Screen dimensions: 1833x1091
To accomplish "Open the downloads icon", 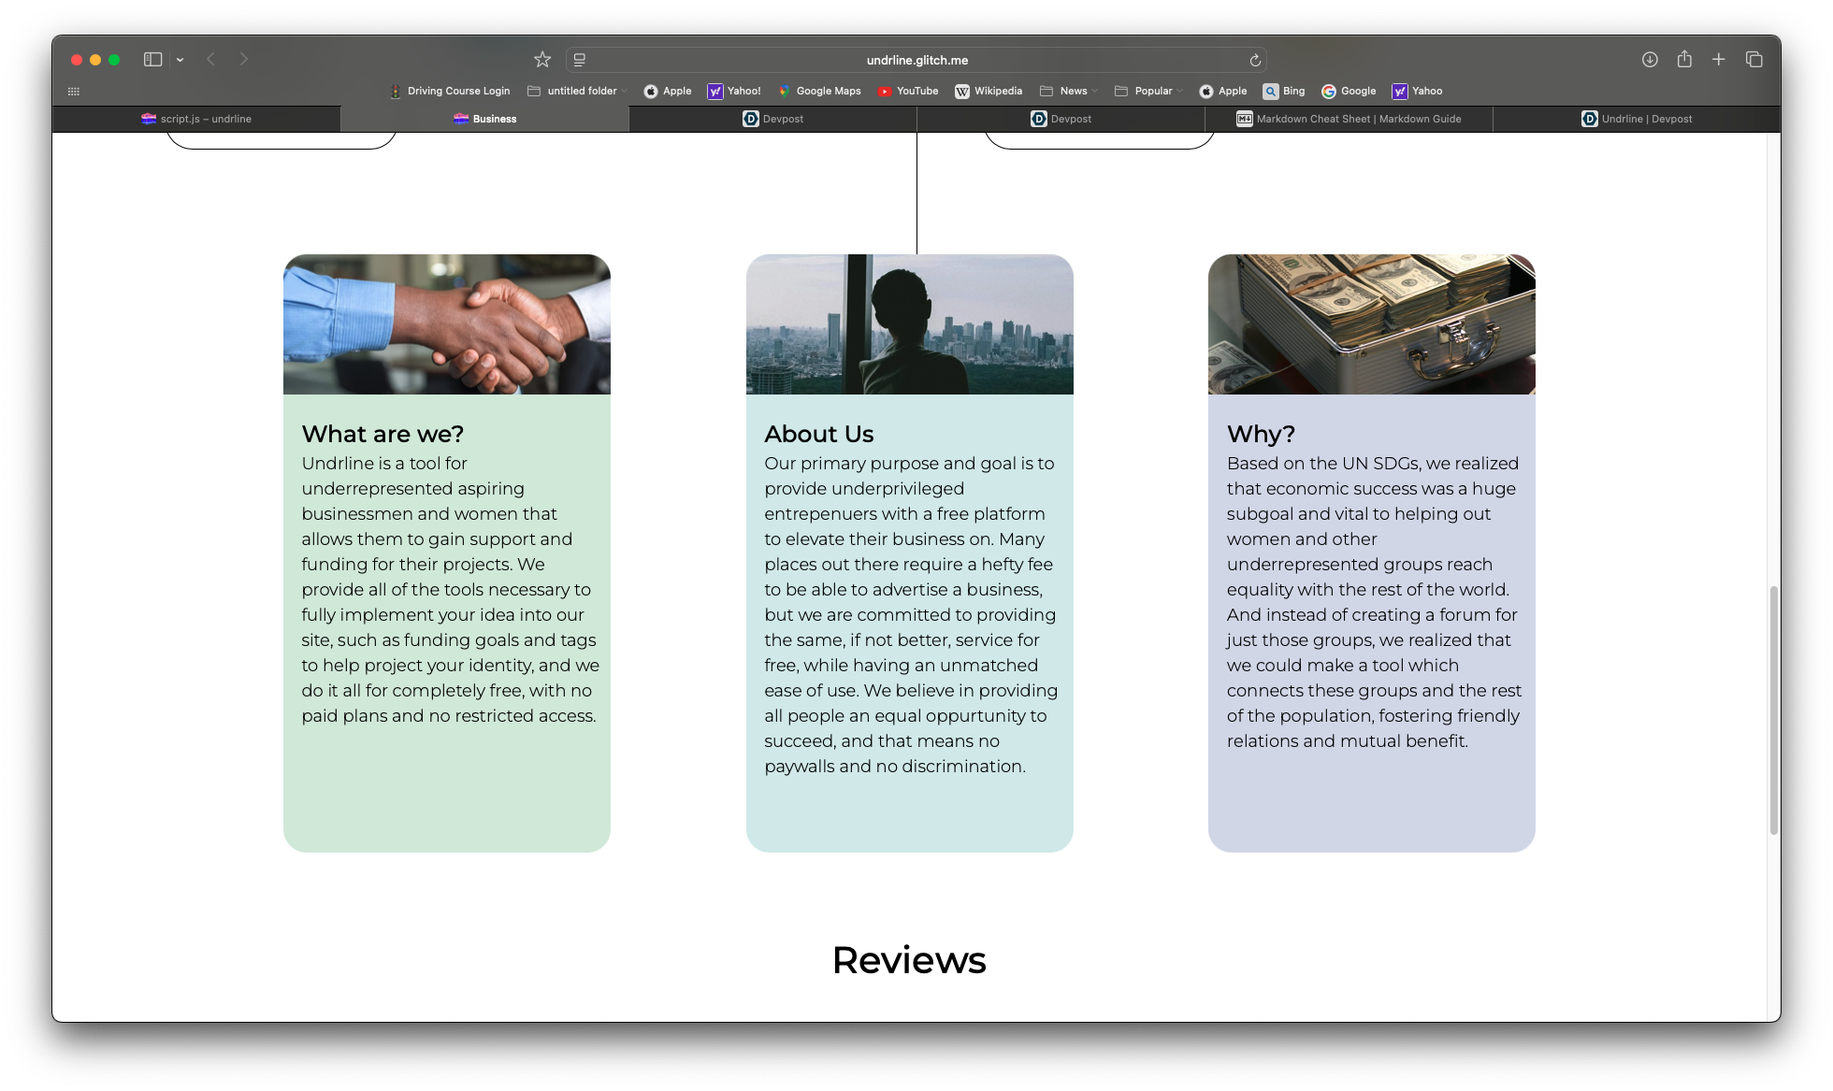I will (x=1650, y=60).
